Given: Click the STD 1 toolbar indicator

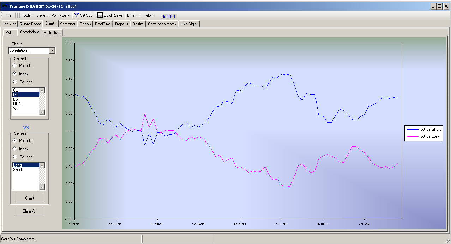Looking at the screenshot, I should (x=169, y=16).
